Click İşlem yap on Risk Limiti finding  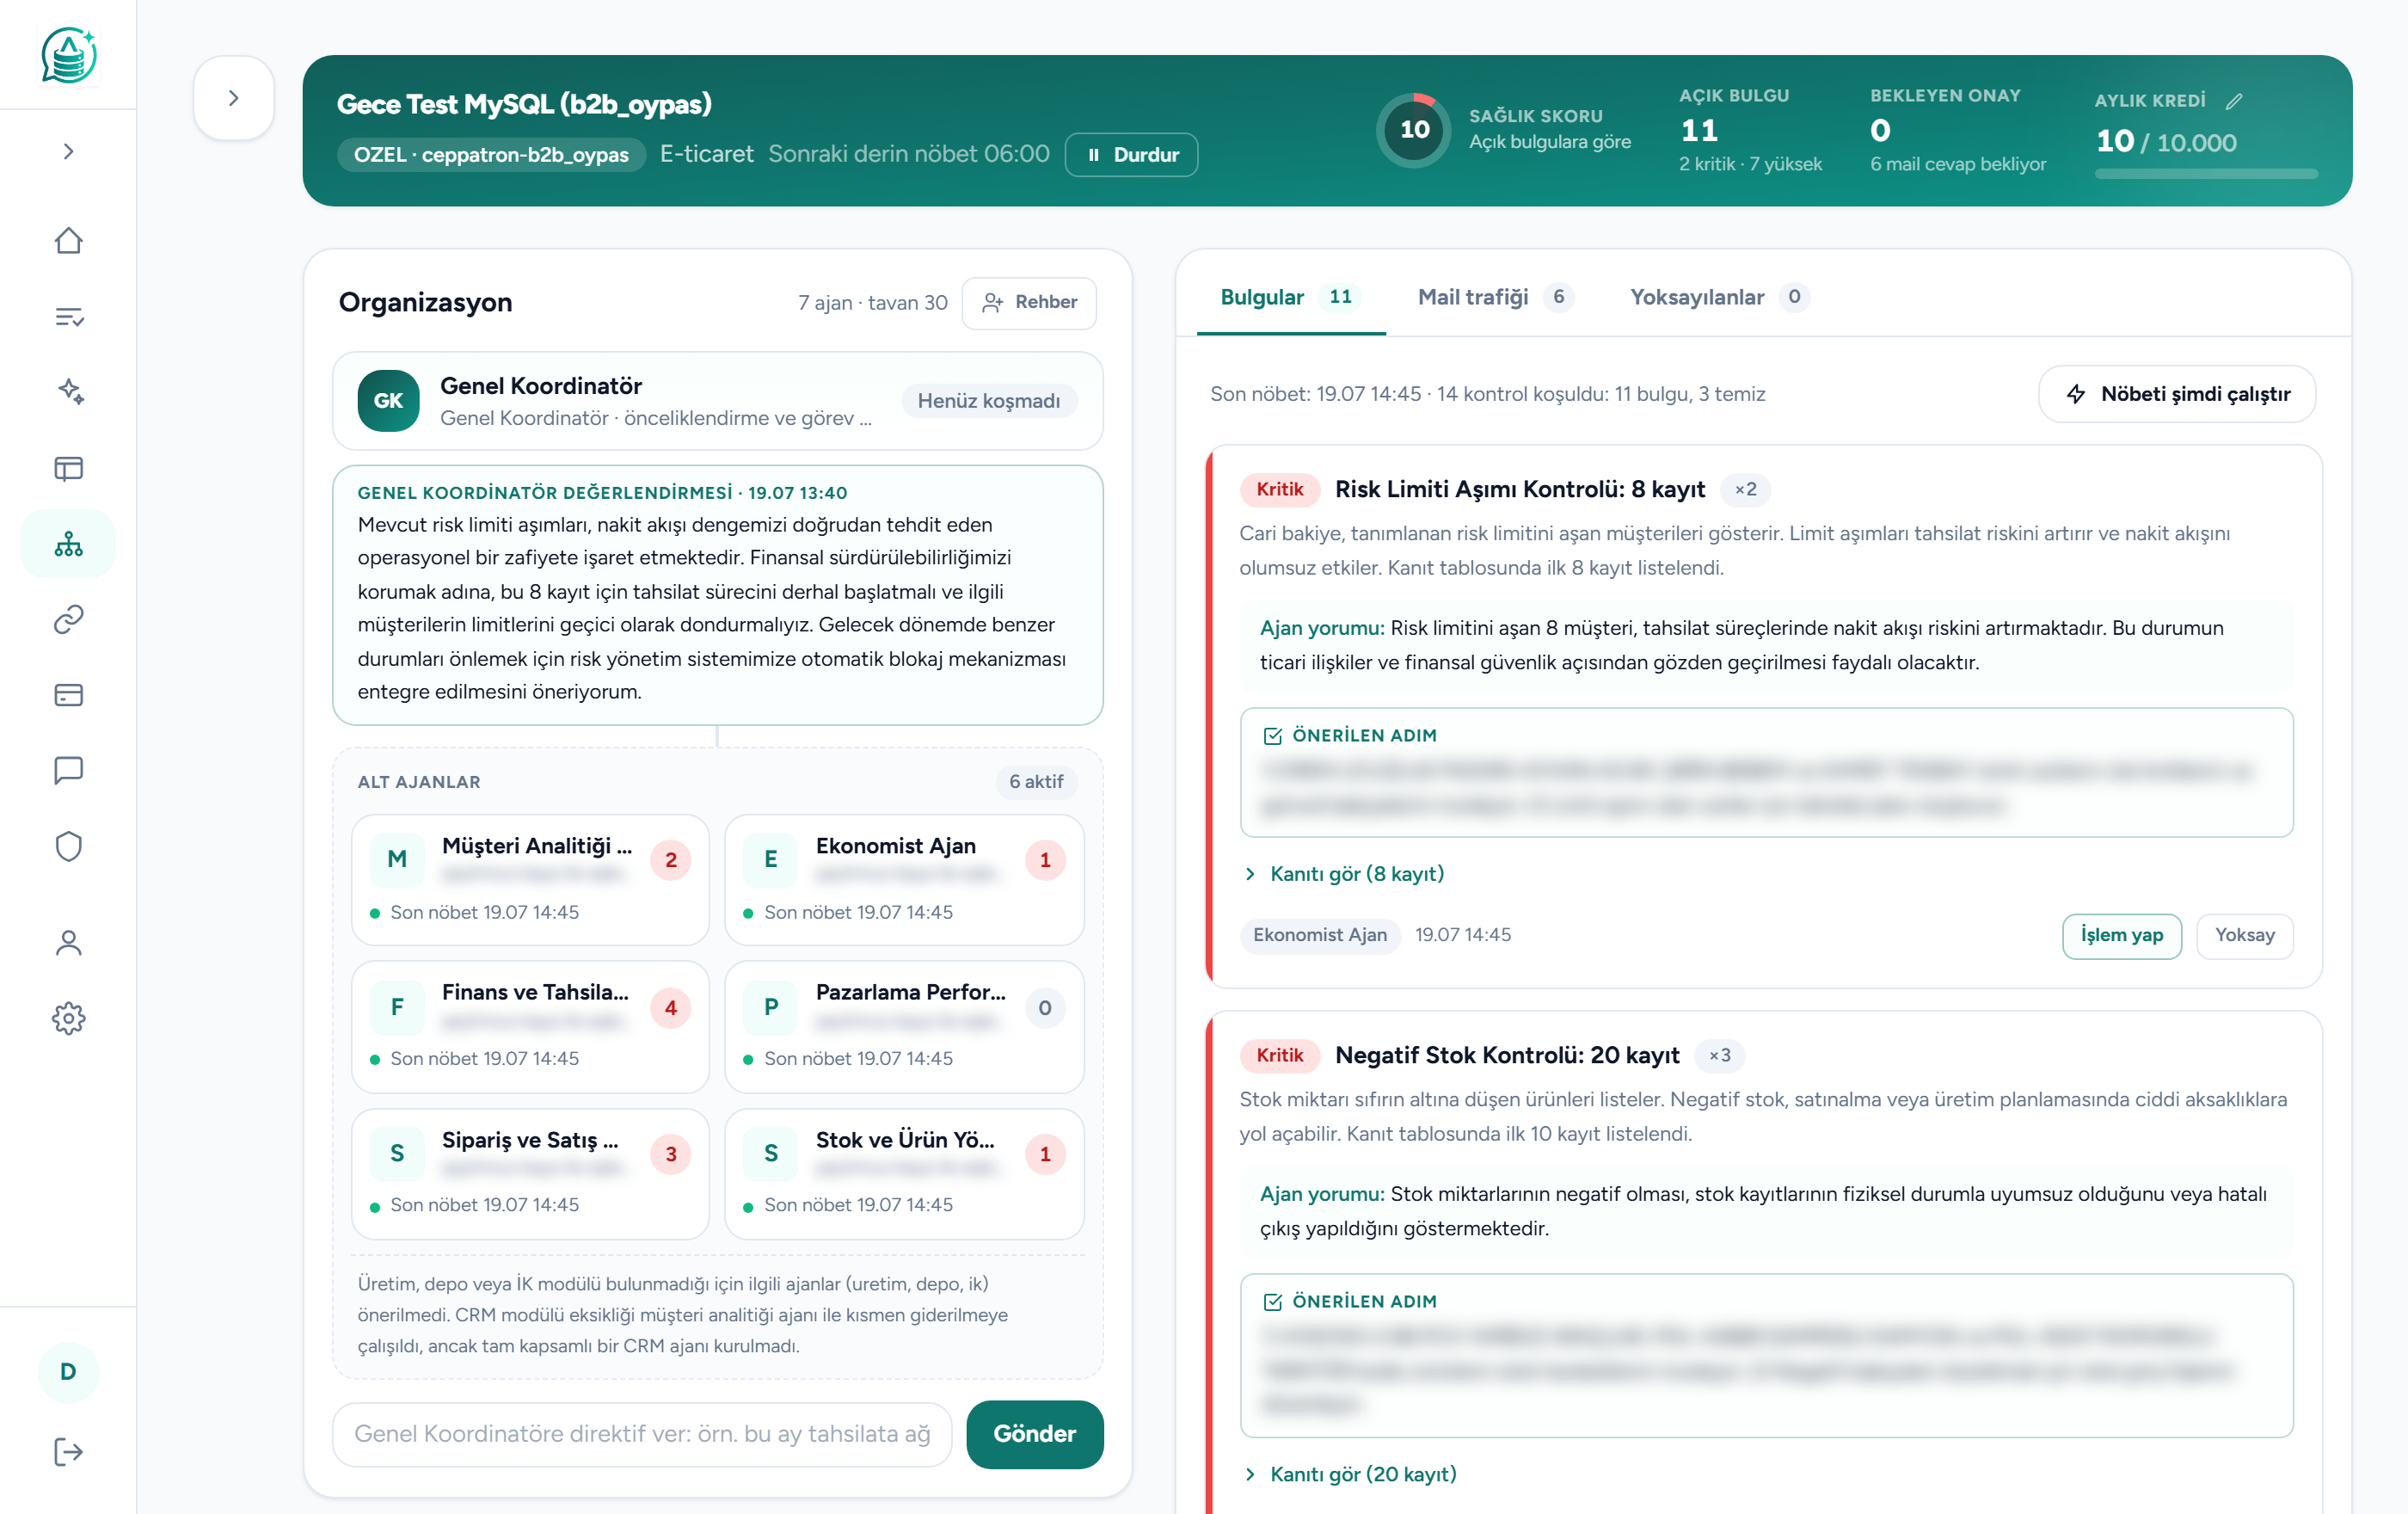coord(2122,936)
